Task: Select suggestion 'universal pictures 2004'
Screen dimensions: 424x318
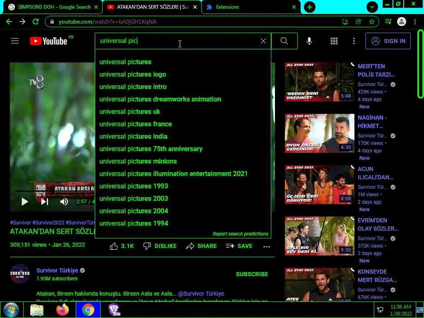Action: [183, 211]
